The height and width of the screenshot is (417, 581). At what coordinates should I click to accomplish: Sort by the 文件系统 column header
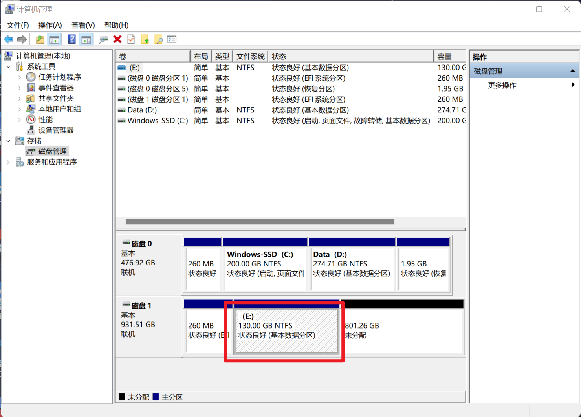click(250, 57)
